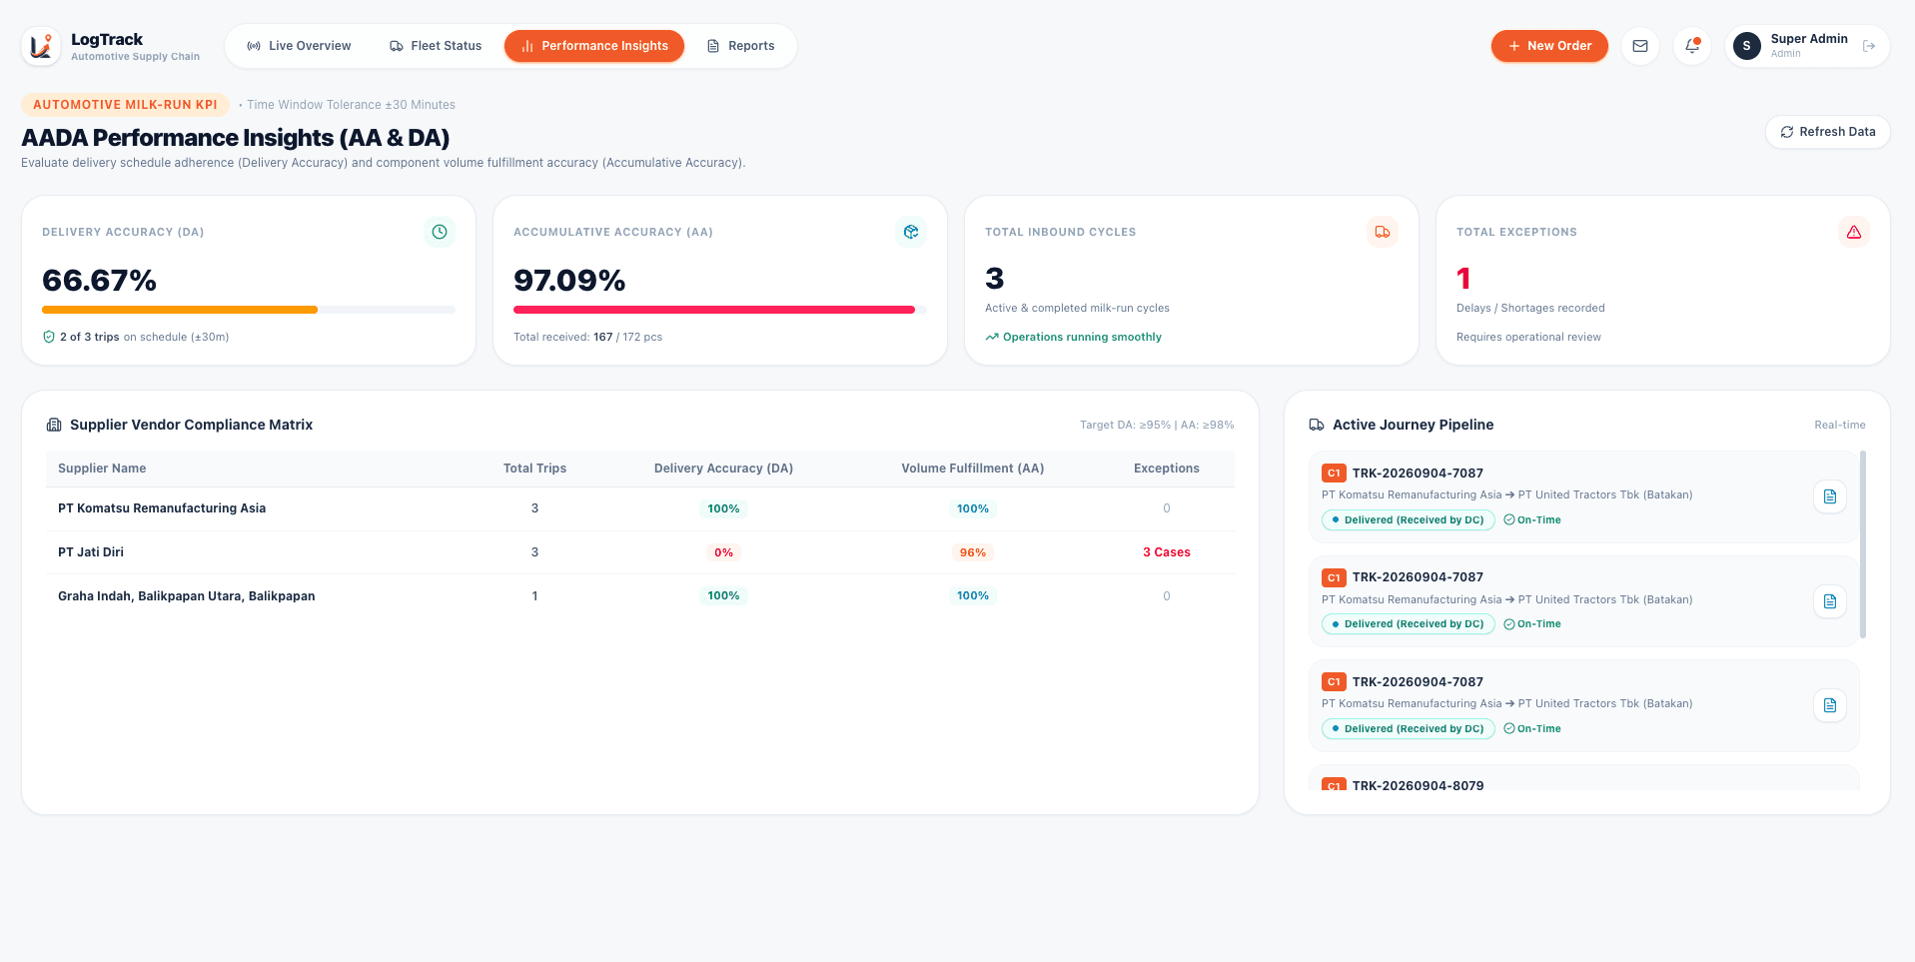This screenshot has width=1915, height=962.
Task: Click the Total received 167 / 172 pcs text
Action: (x=587, y=337)
